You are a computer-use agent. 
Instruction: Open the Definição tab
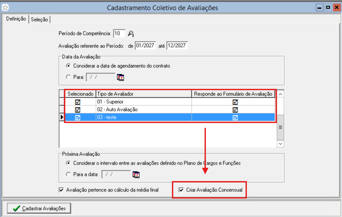point(16,19)
